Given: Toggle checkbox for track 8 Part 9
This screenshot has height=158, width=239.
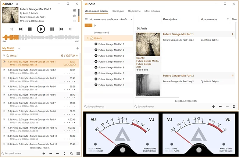Looking at the screenshot, I should click(4, 119).
